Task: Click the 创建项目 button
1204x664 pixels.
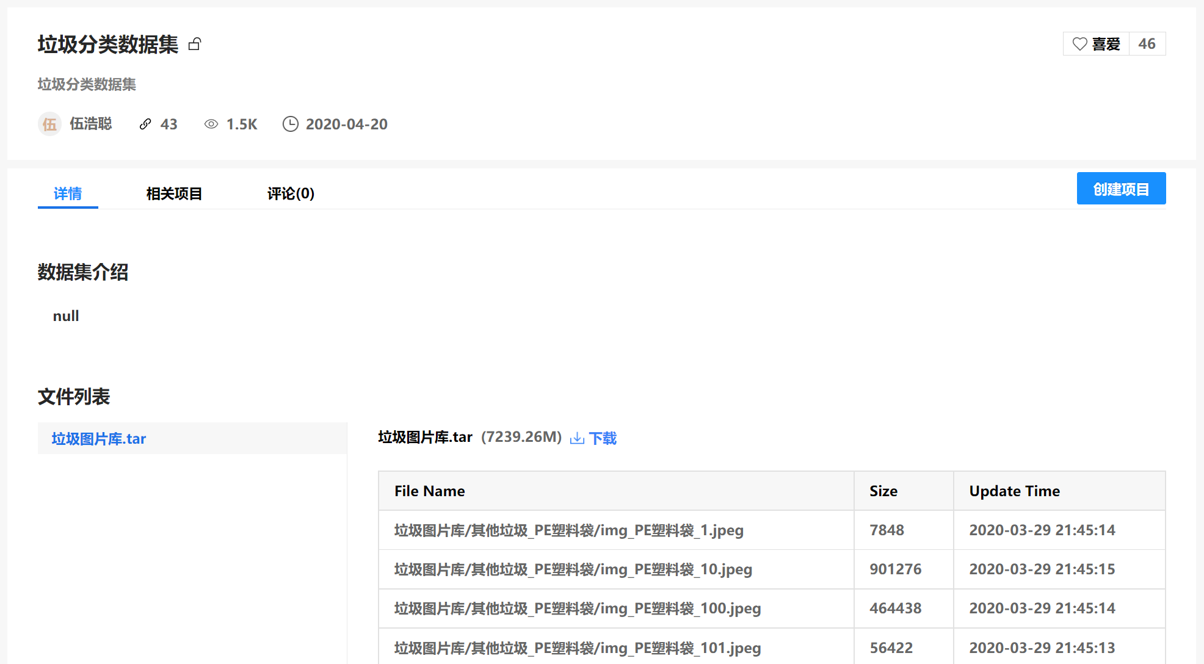Action: [x=1121, y=189]
